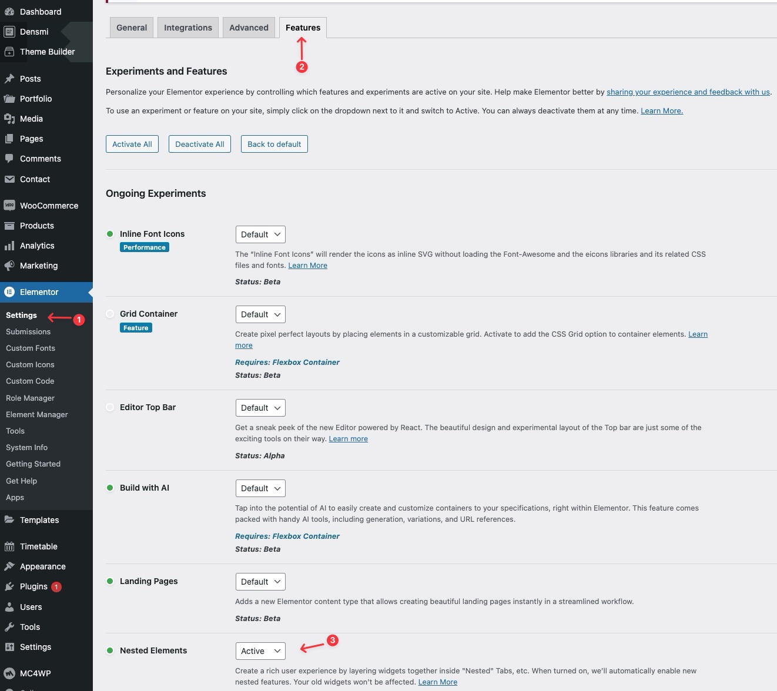This screenshot has width=777, height=691.
Task: Click the Analytics bar chart icon
Action: [9, 246]
